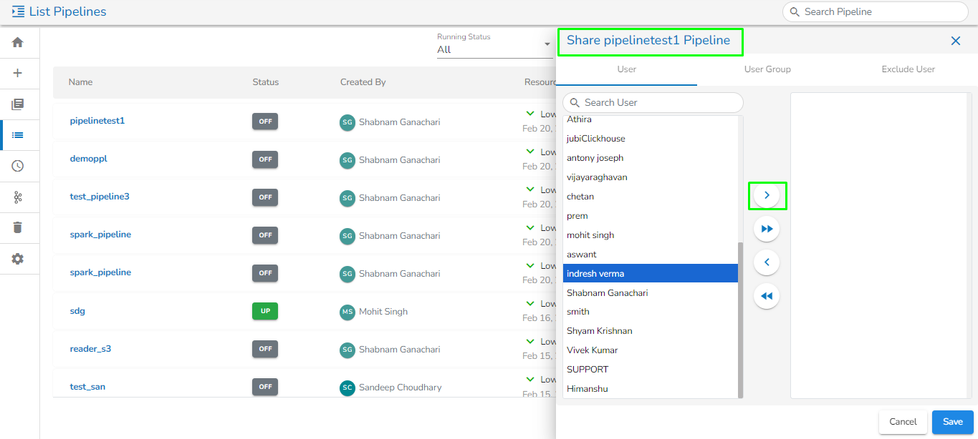
Task: Select user Shyam Krishnan in list
Action: point(651,331)
